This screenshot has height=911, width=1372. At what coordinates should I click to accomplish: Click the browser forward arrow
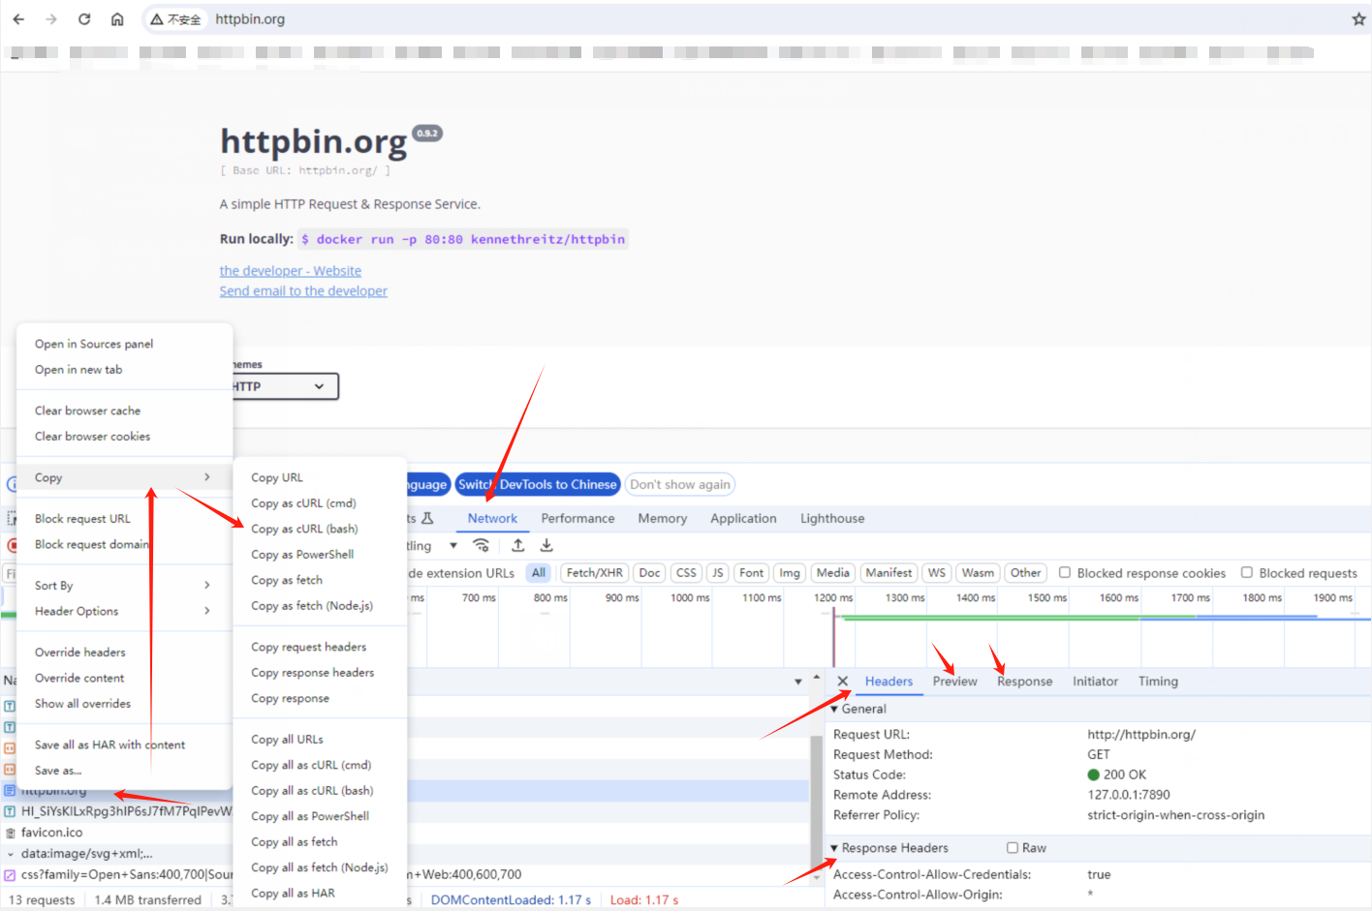tap(51, 19)
